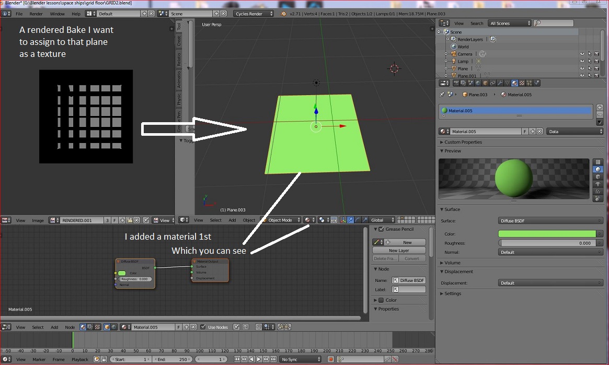Open the Cycles Render engine dropdown
This screenshot has height=365, width=609.
click(x=254, y=14)
